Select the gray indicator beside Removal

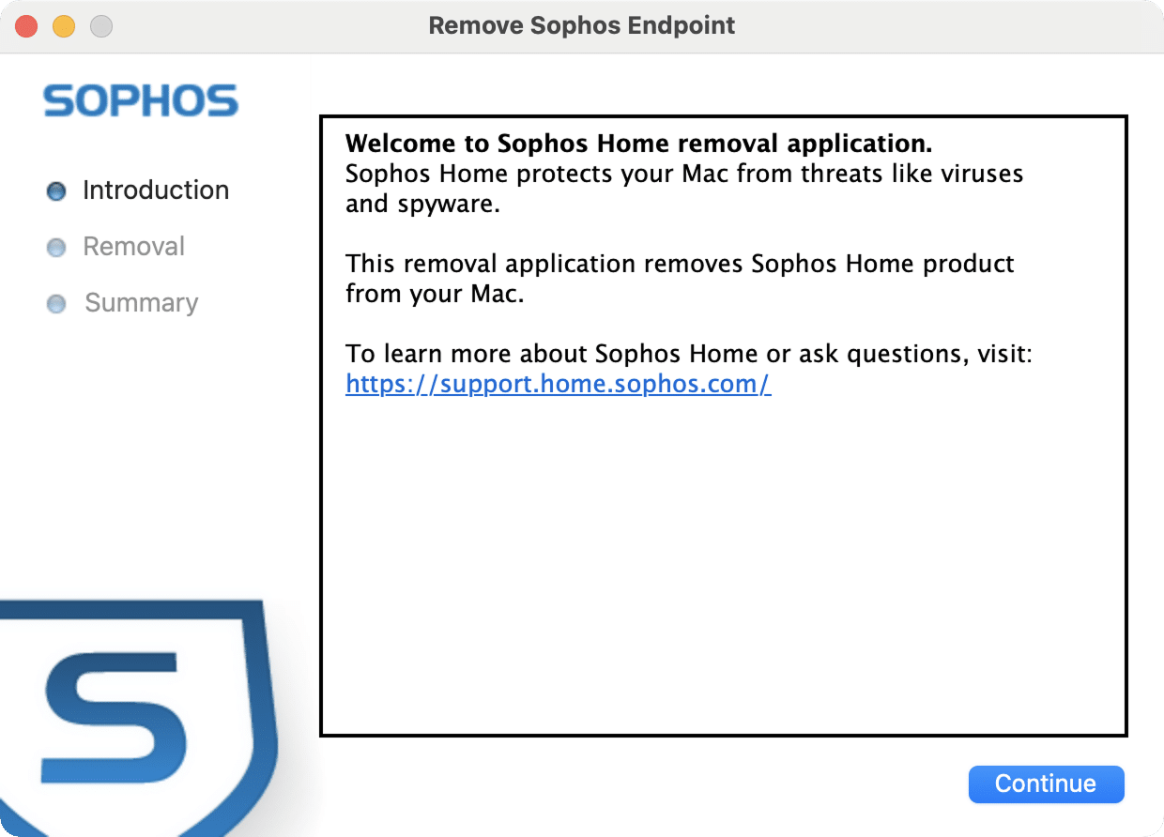[x=55, y=246]
